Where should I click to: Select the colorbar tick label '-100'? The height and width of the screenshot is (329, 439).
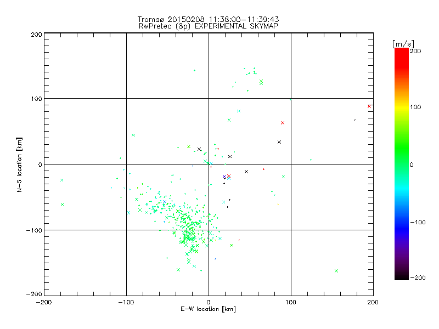(x=418, y=223)
